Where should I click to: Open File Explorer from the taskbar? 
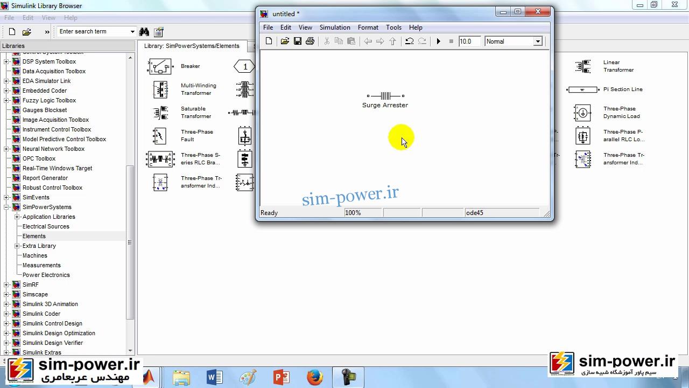pos(181,377)
